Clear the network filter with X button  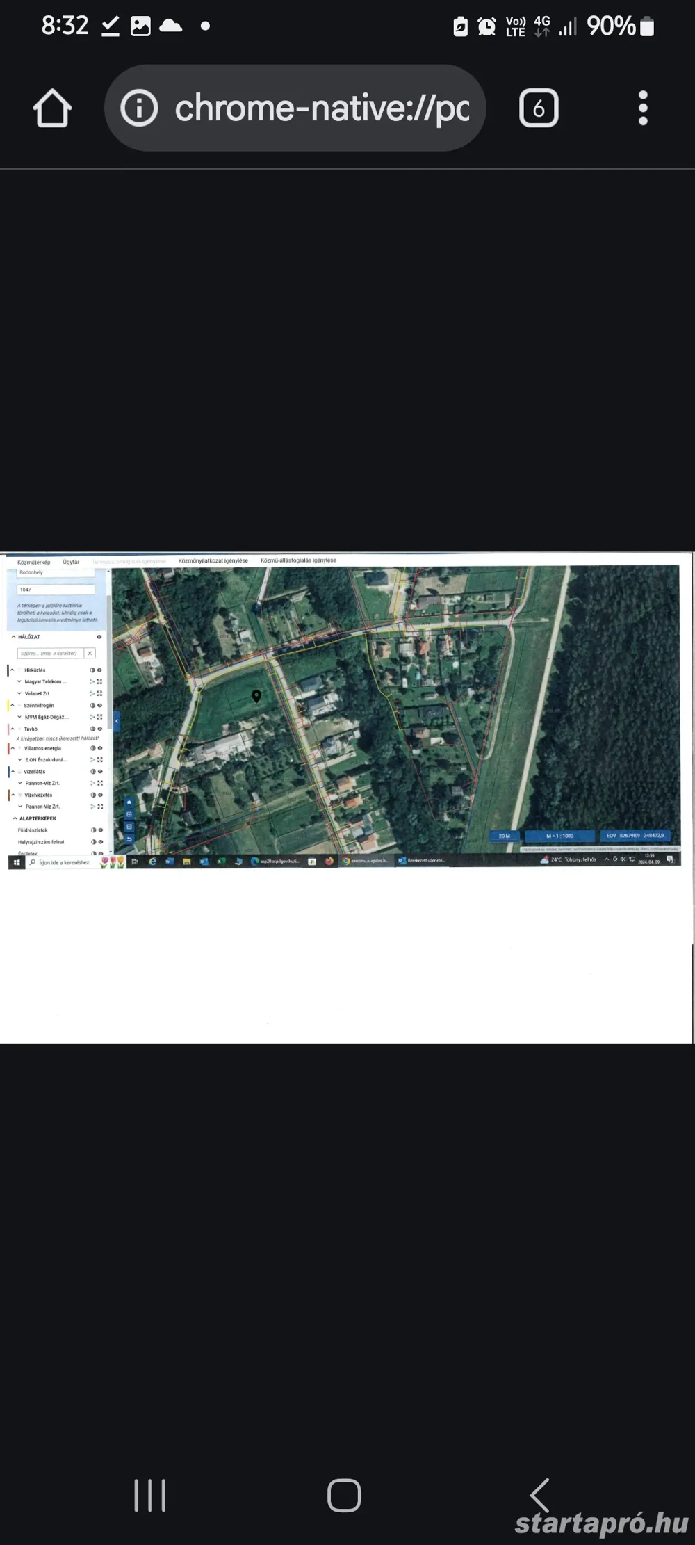pyautogui.click(x=90, y=654)
